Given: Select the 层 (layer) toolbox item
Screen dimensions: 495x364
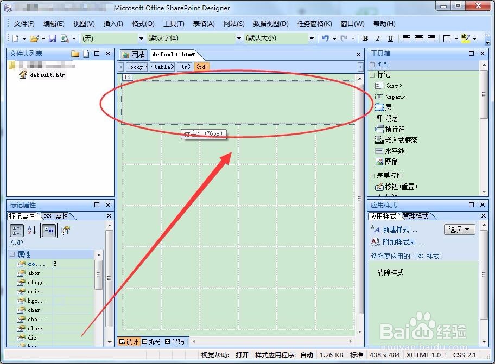Looking at the screenshot, I should (384, 107).
